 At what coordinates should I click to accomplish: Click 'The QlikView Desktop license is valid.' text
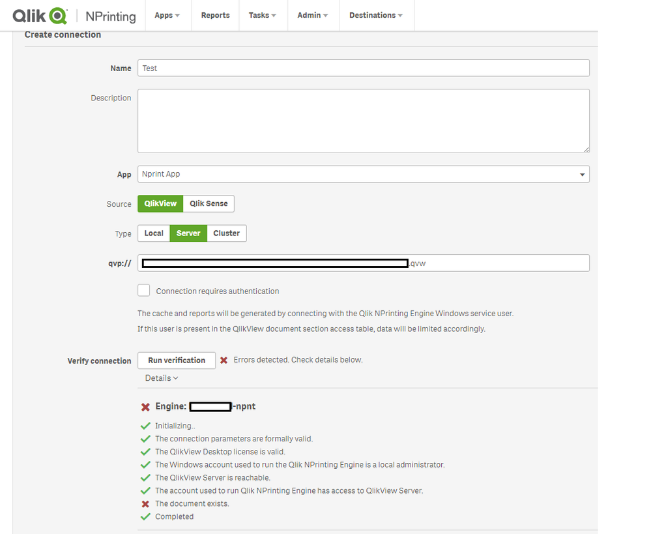(x=220, y=452)
